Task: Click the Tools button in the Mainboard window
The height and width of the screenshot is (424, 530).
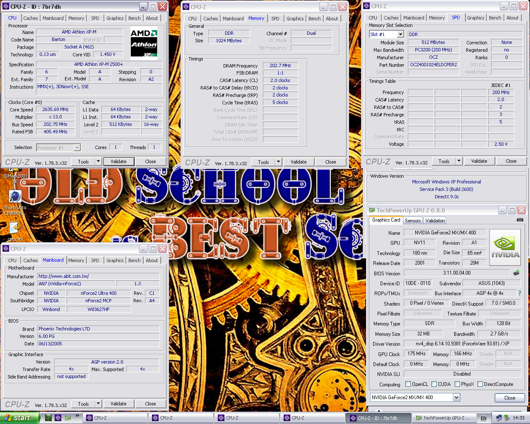Action: click(84, 404)
